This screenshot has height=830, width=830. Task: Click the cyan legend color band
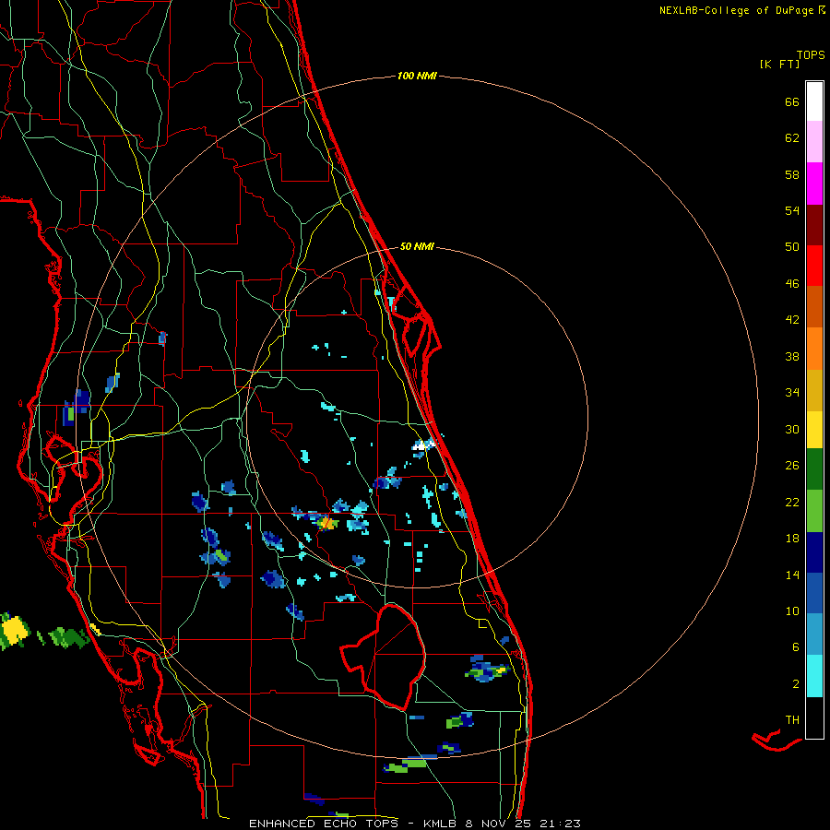coord(814,676)
